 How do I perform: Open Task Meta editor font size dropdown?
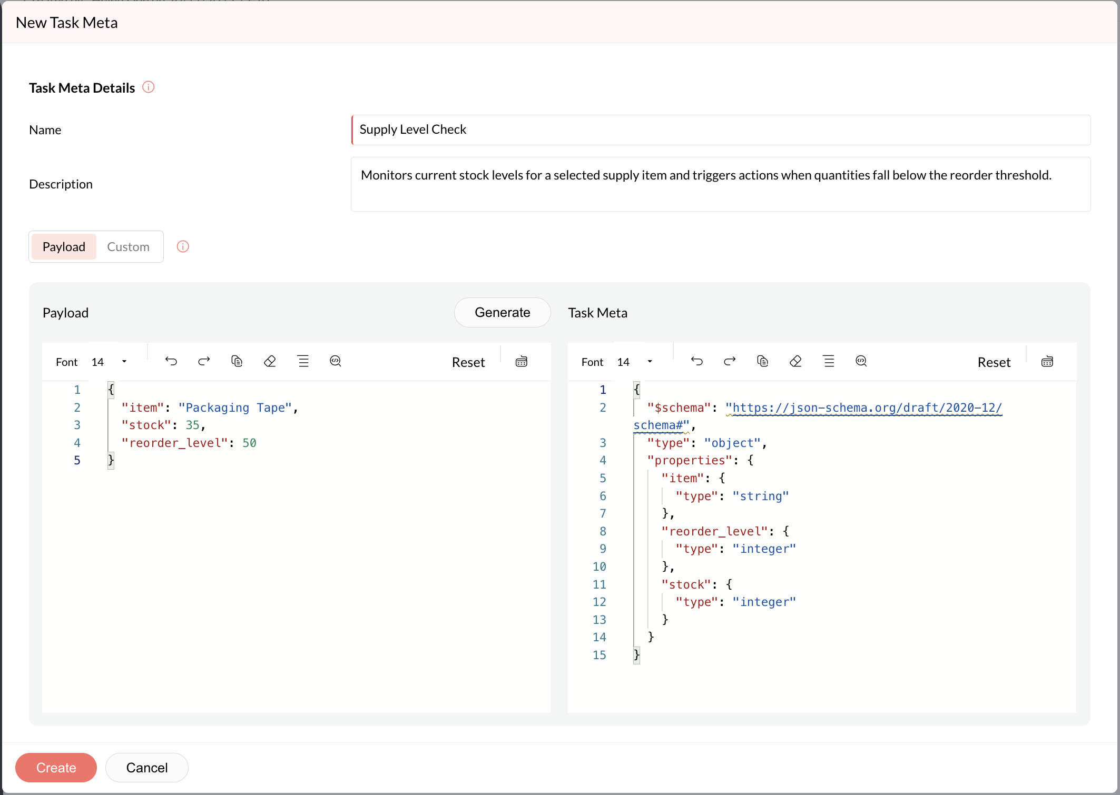(x=650, y=362)
